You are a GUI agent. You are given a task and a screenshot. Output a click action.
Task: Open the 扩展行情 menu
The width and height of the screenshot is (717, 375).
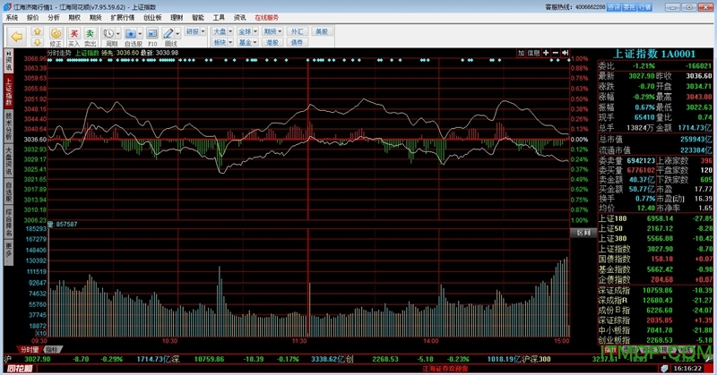pos(123,17)
